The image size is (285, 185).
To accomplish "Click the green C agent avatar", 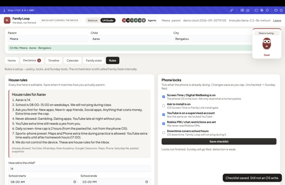I will pyautogui.click(x=136, y=20).
